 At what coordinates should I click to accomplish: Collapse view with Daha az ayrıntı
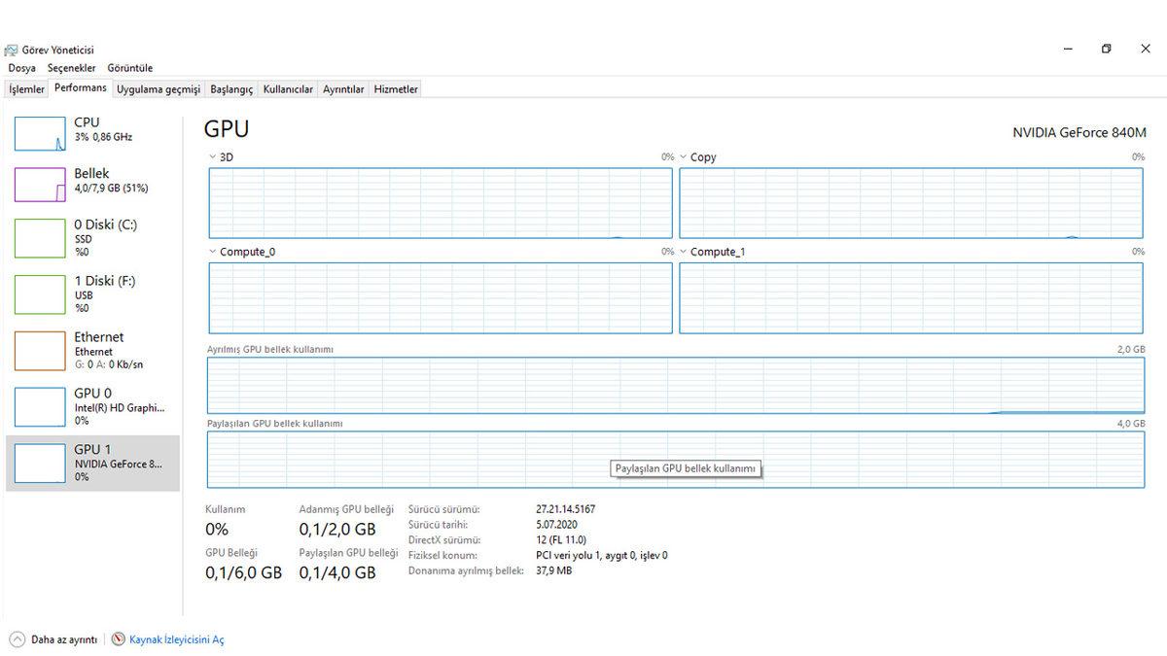coord(53,639)
